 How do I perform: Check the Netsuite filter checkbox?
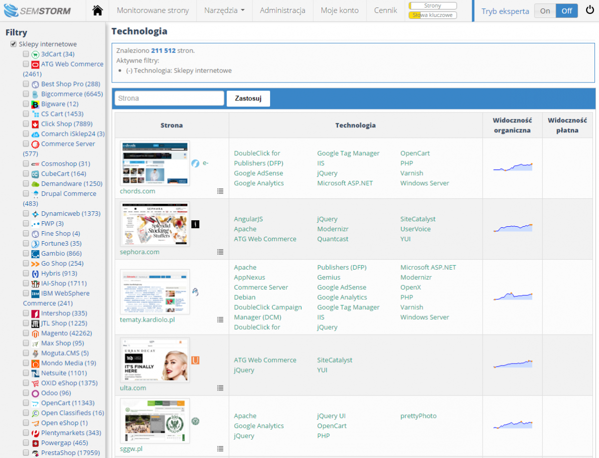tap(26, 373)
